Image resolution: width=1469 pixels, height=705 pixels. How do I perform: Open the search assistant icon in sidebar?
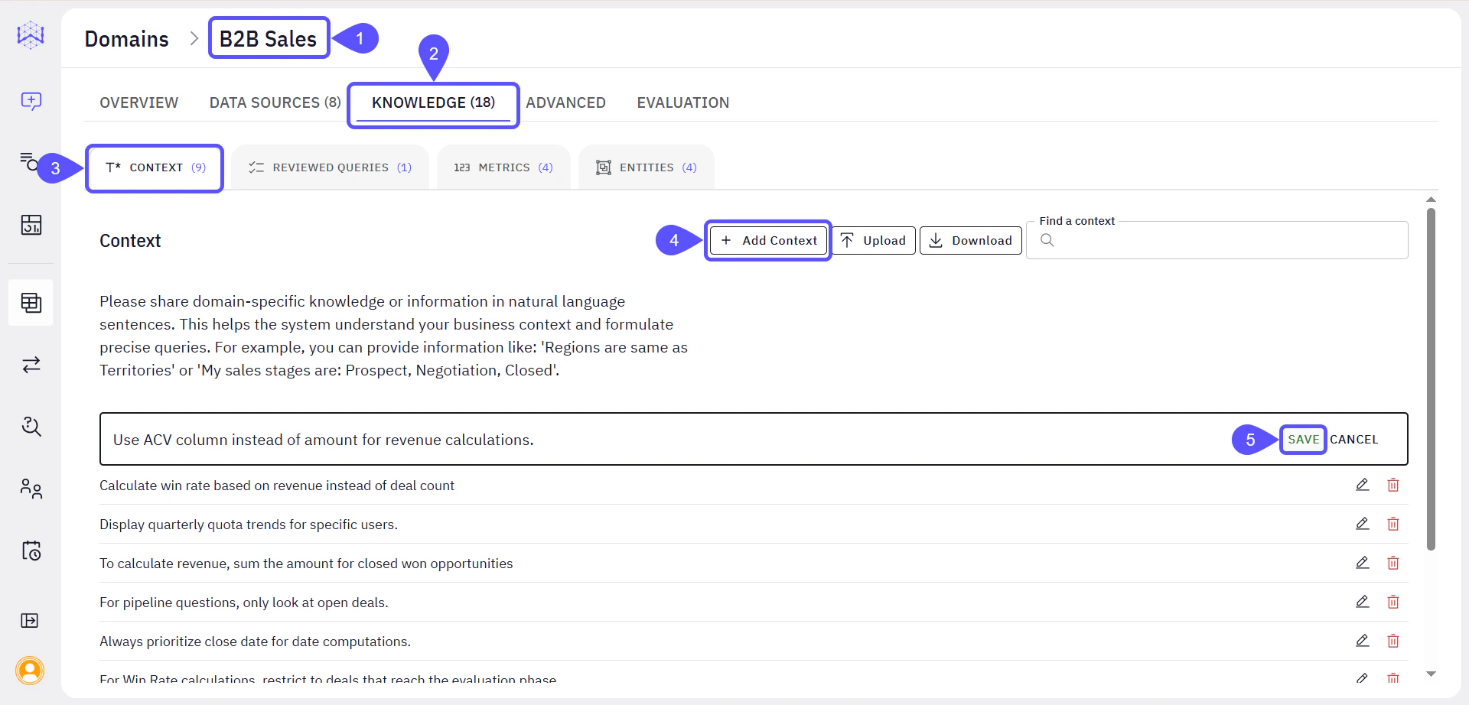click(x=31, y=427)
